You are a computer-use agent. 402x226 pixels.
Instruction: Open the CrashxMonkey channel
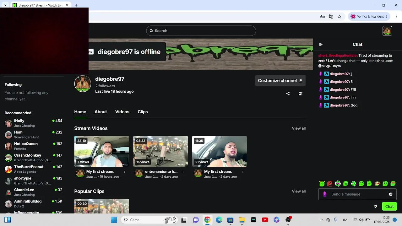(33, 158)
